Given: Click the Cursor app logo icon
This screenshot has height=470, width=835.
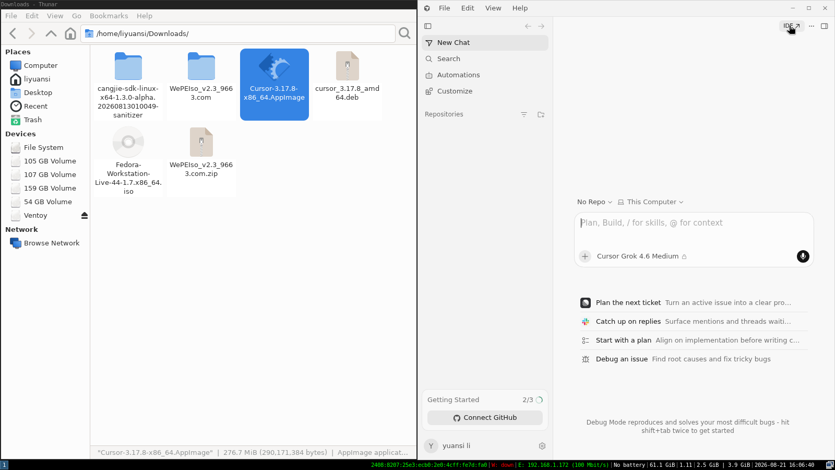Looking at the screenshot, I should pyautogui.click(x=427, y=8).
